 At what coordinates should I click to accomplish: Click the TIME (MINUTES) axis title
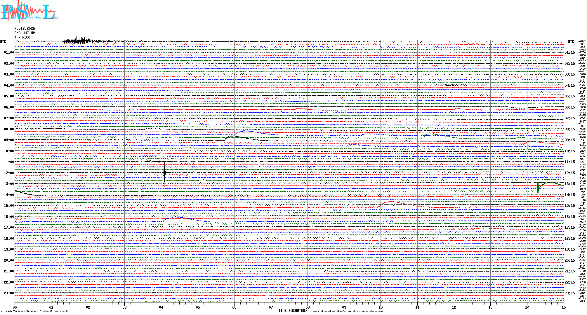(x=292, y=311)
